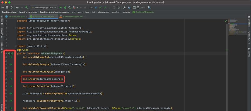Navigate back with the left arrow icon
The height and width of the screenshot is (111, 251).
[x=17, y=7]
